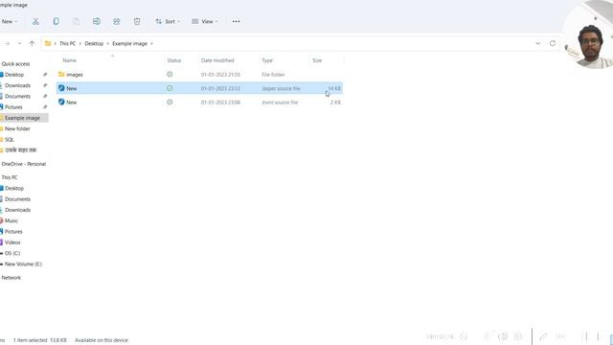Click the Copy icon in toolbar
This screenshot has height=345, width=613.
click(56, 21)
